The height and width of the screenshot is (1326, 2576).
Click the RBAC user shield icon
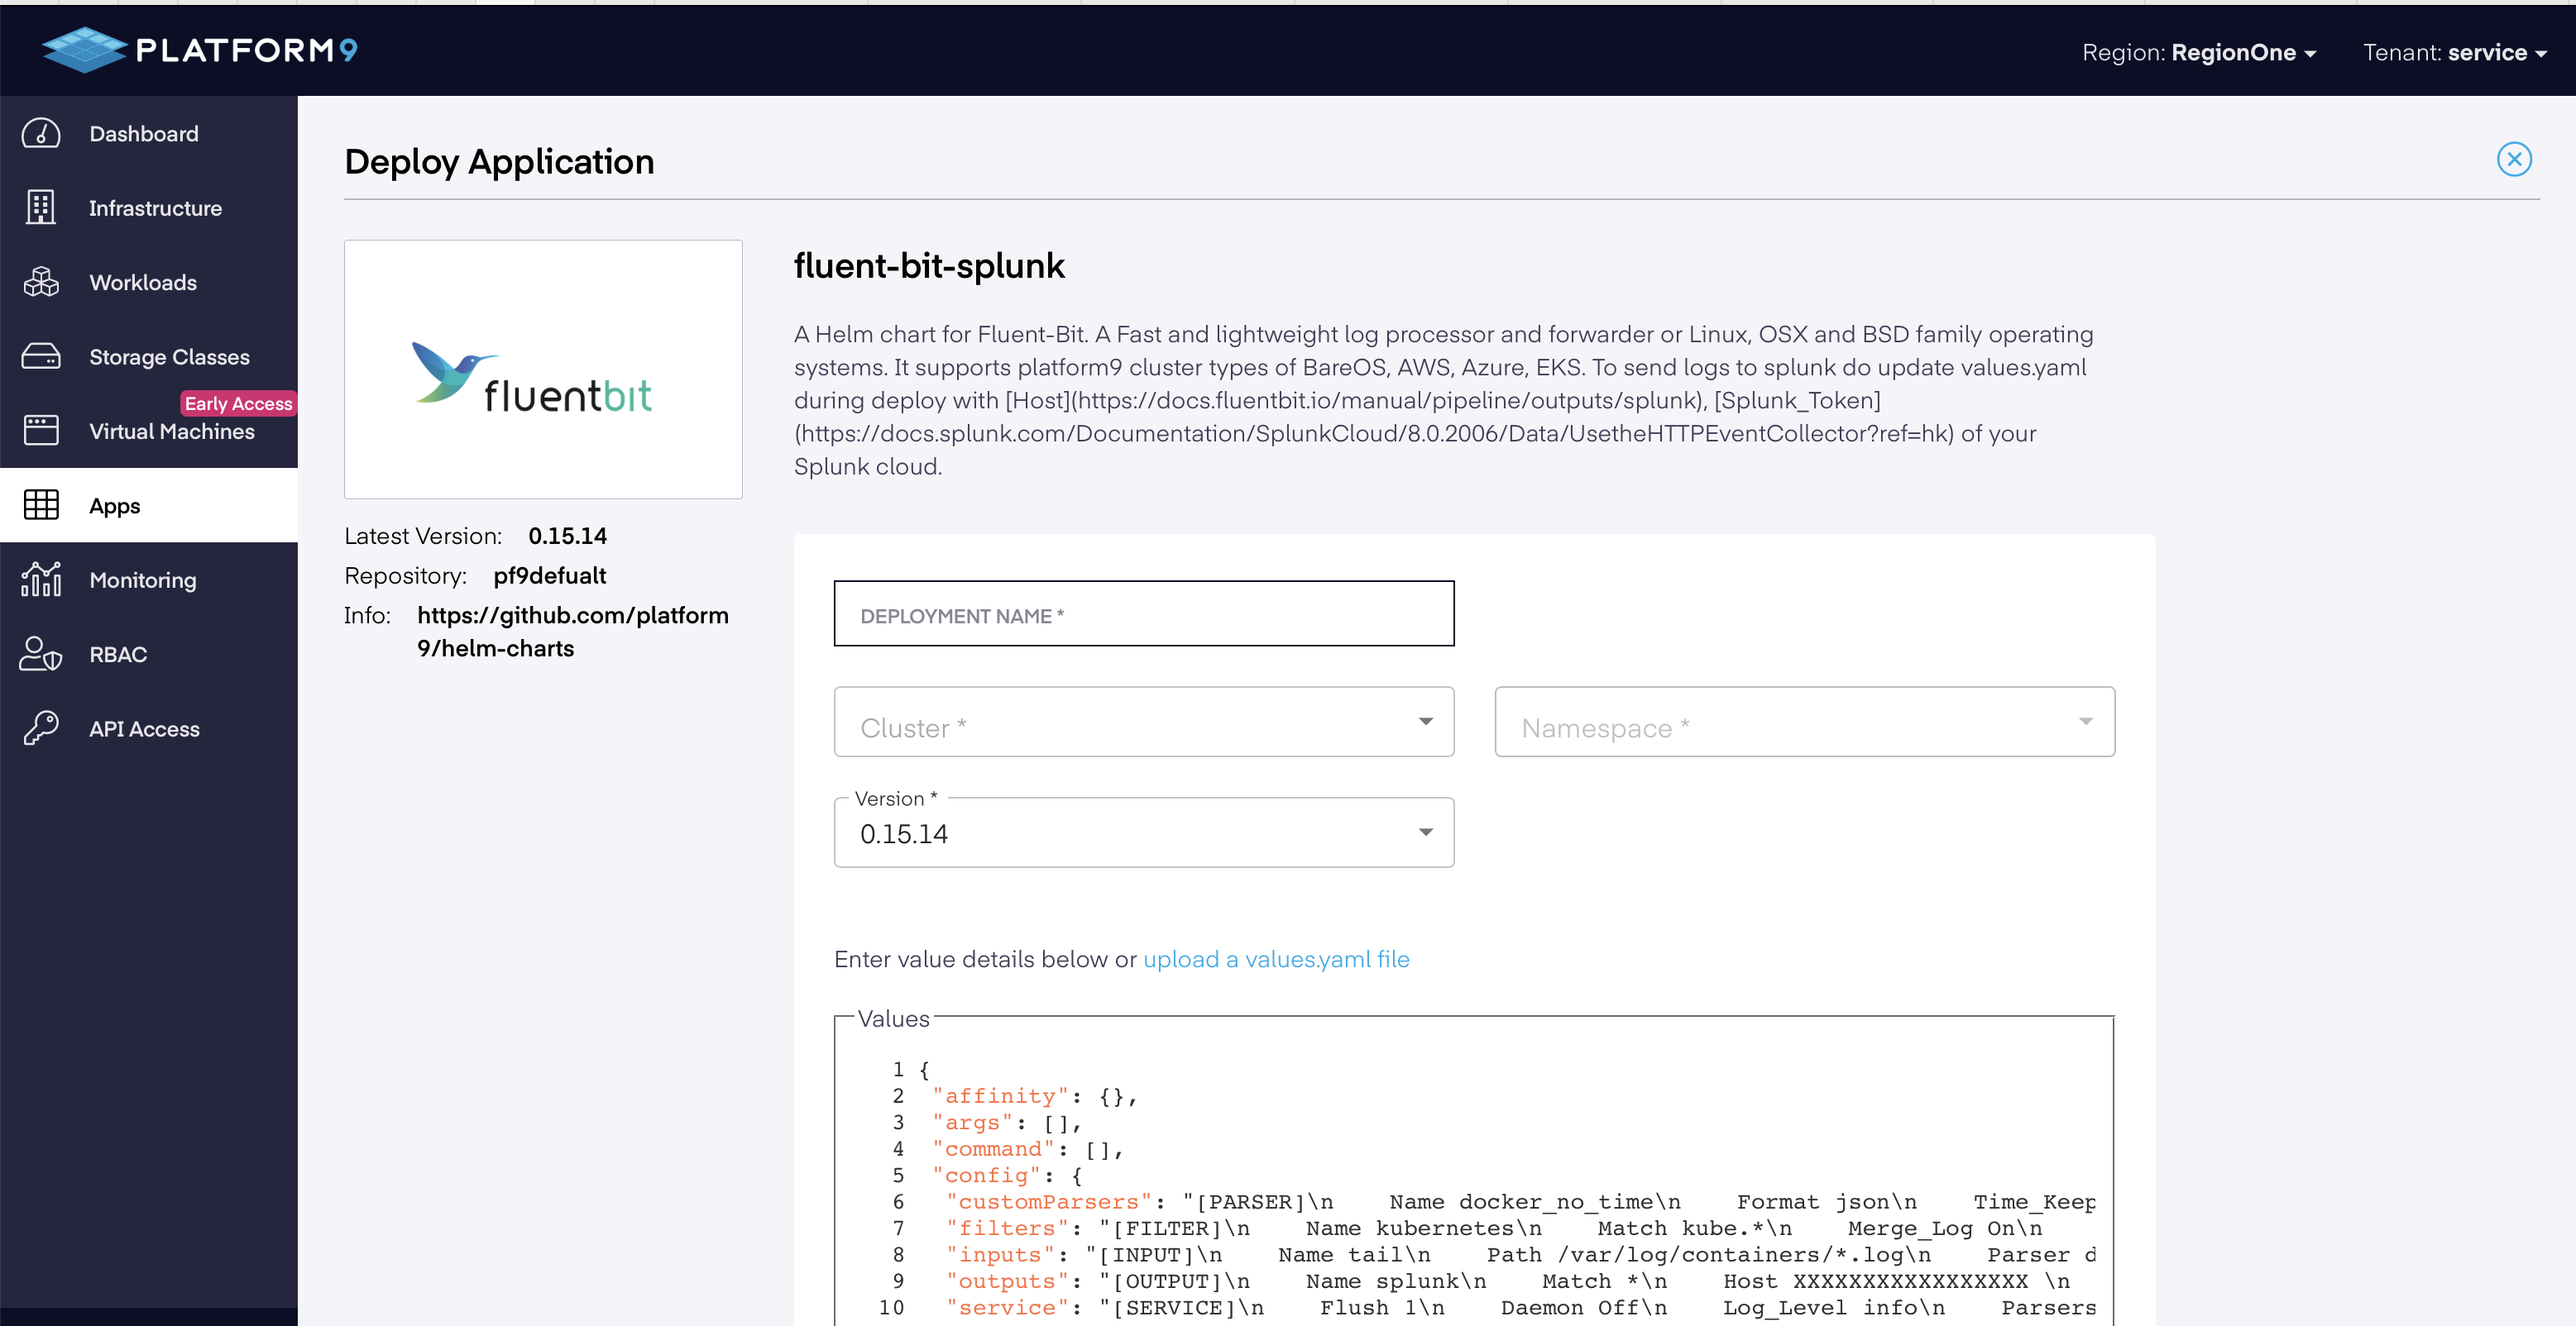point(41,655)
